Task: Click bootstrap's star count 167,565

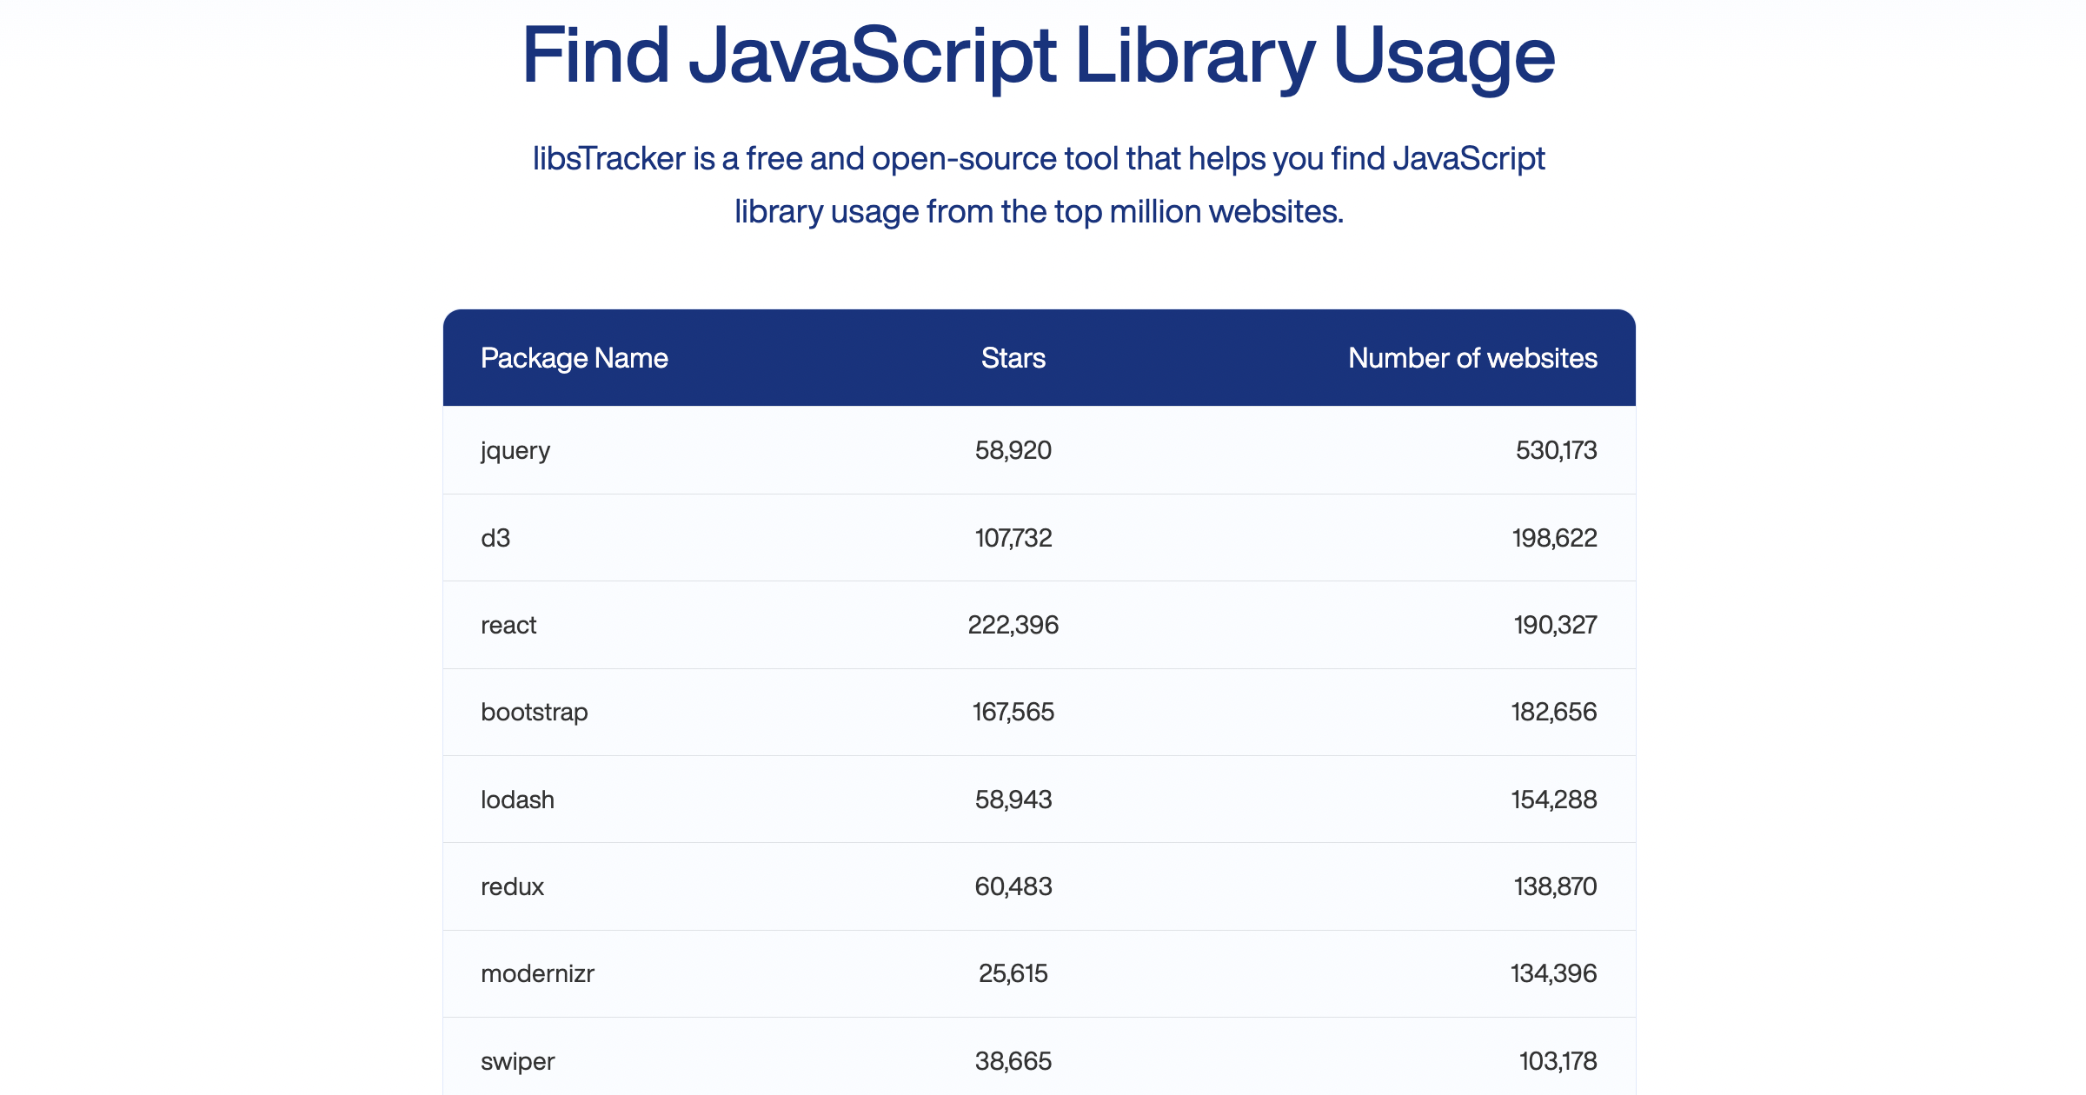Action: click(x=1013, y=712)
